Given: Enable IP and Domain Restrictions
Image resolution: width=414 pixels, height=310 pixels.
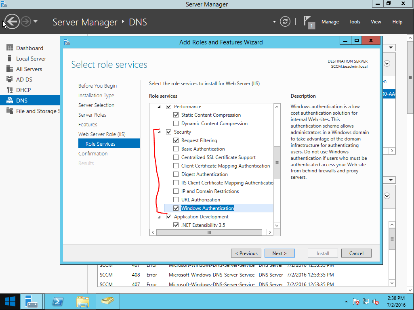Looking at the screenshot, I should pos(176,191).
